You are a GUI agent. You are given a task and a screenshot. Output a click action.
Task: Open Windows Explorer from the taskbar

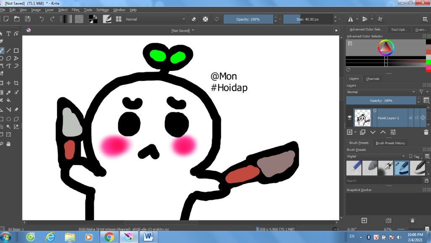[x=69, y=237]
